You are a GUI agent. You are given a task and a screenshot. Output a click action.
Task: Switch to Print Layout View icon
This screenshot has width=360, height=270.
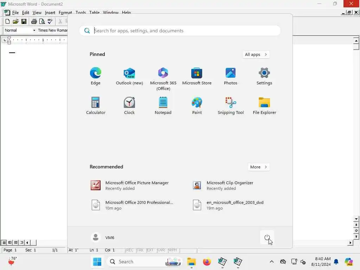tap(16, 243)
